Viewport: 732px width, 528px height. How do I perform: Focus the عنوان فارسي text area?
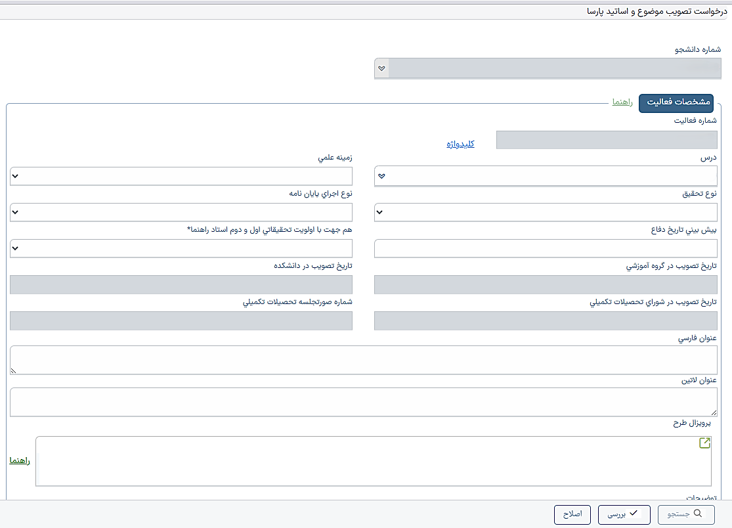click(x=364, y=360)
